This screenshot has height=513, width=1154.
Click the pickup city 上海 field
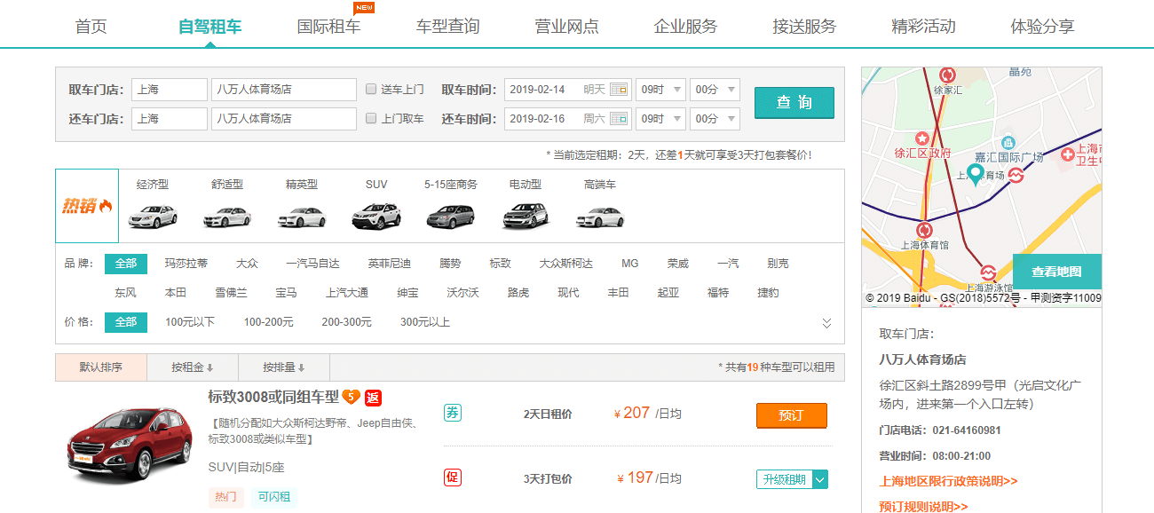170,90
